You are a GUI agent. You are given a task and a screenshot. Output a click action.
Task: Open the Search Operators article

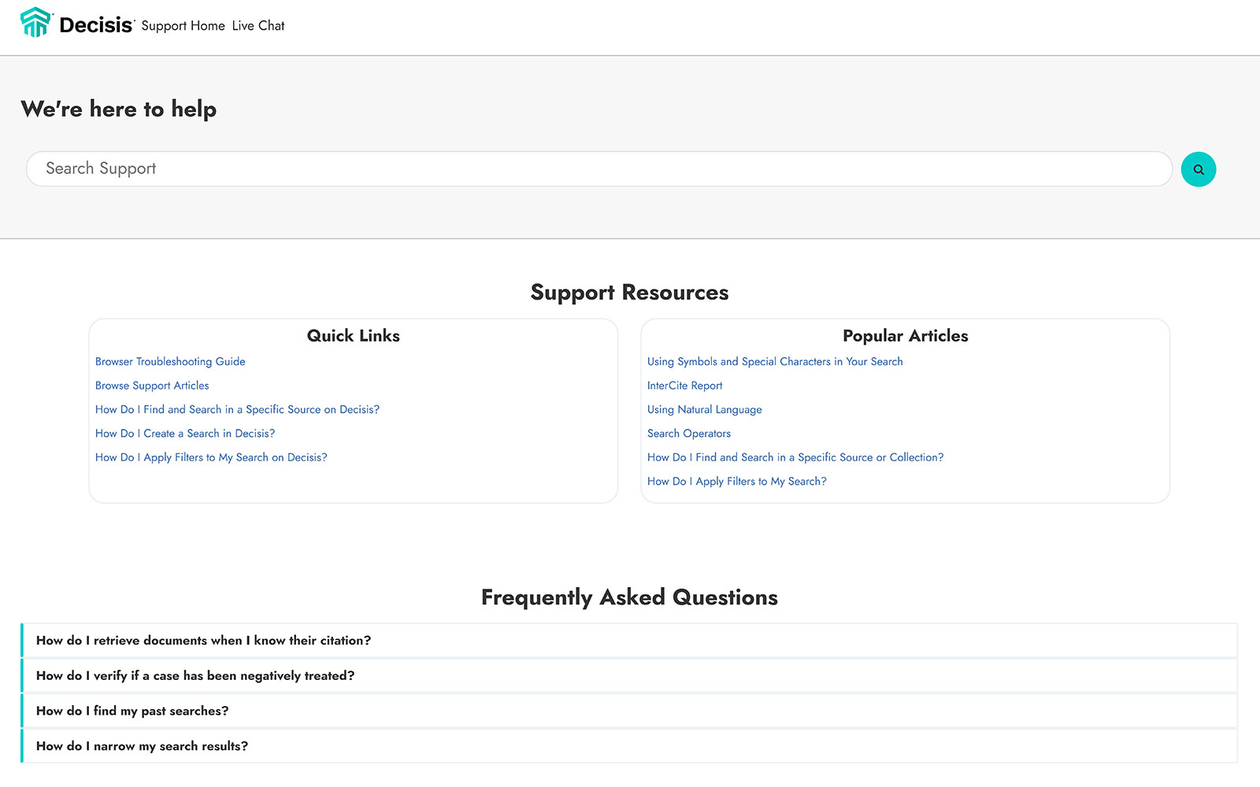(x=689, y=434)
